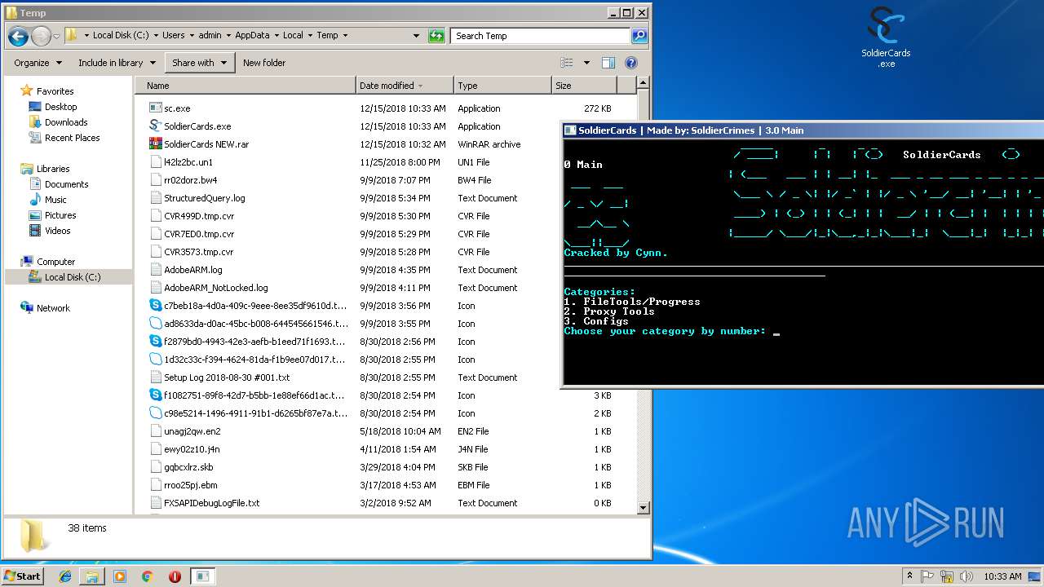The image size is (1044, 587).
Task: Select unagj2qw.en2 file
Action: coord(192,431)
